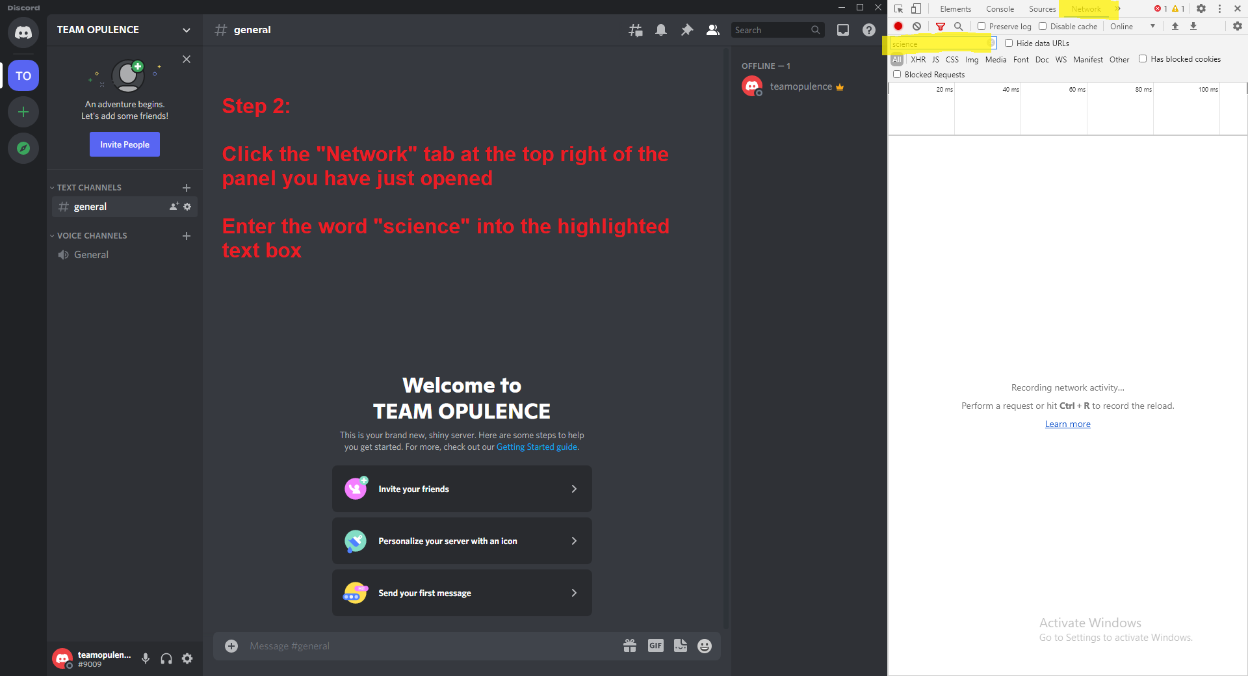Image resolution: width=1248 pixels, height=676 pixels.
Task: Open Discord inbox icon
Action: (843, 30)
